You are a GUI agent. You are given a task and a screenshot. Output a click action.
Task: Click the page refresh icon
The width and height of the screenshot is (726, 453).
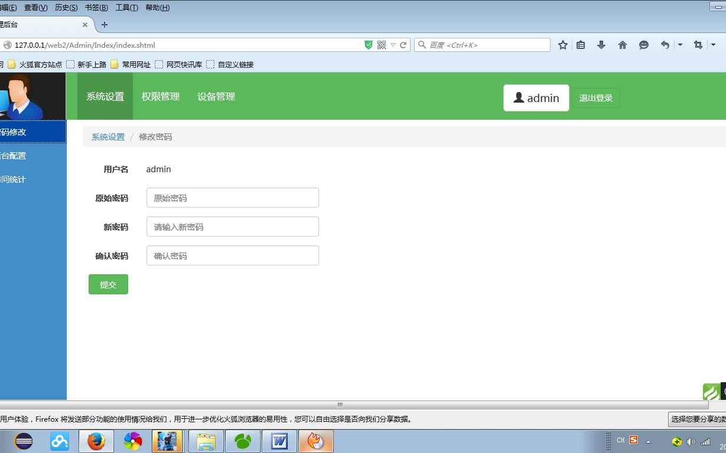tap(403, 44)
